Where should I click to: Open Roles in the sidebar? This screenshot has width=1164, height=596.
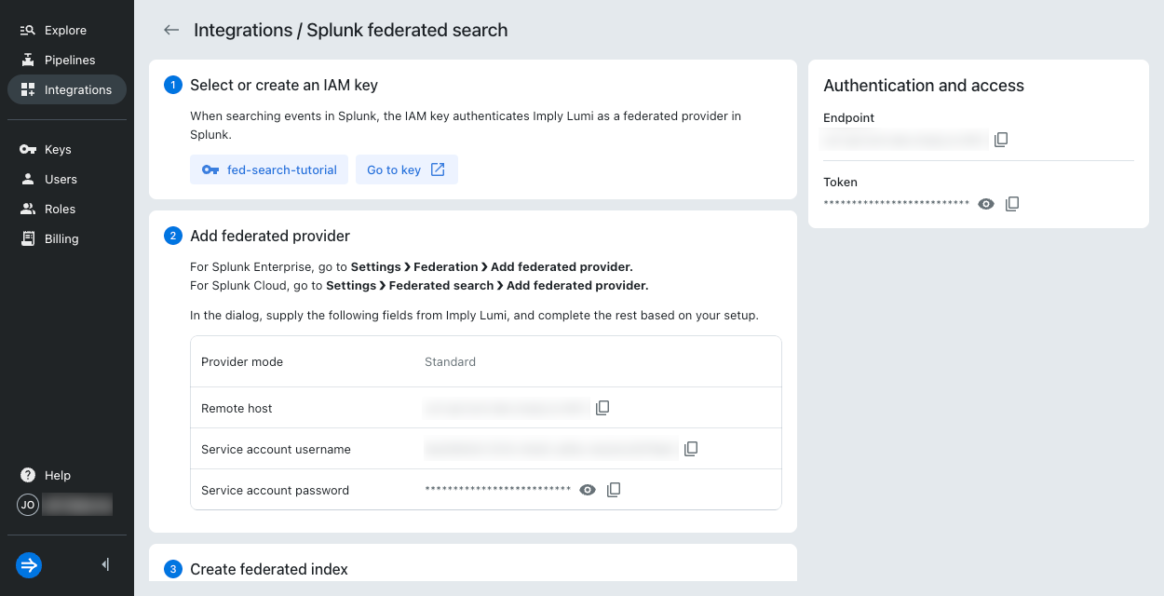(x=66, y=209)
